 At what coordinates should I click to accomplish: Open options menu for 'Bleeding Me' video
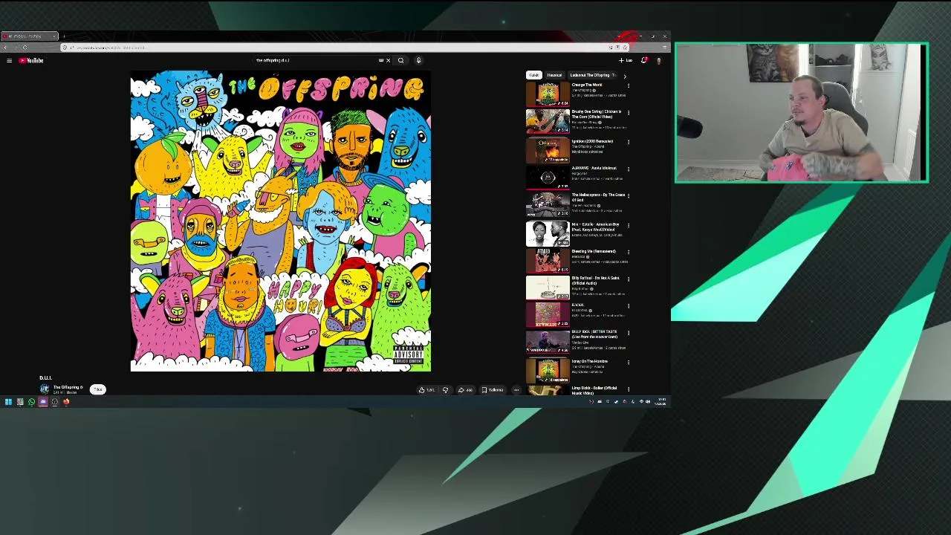point(629,252)
